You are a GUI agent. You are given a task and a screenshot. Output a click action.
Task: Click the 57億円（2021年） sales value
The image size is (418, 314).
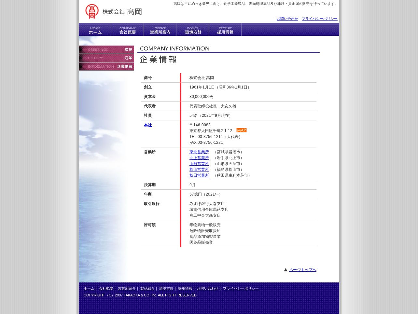pos(206,194)
